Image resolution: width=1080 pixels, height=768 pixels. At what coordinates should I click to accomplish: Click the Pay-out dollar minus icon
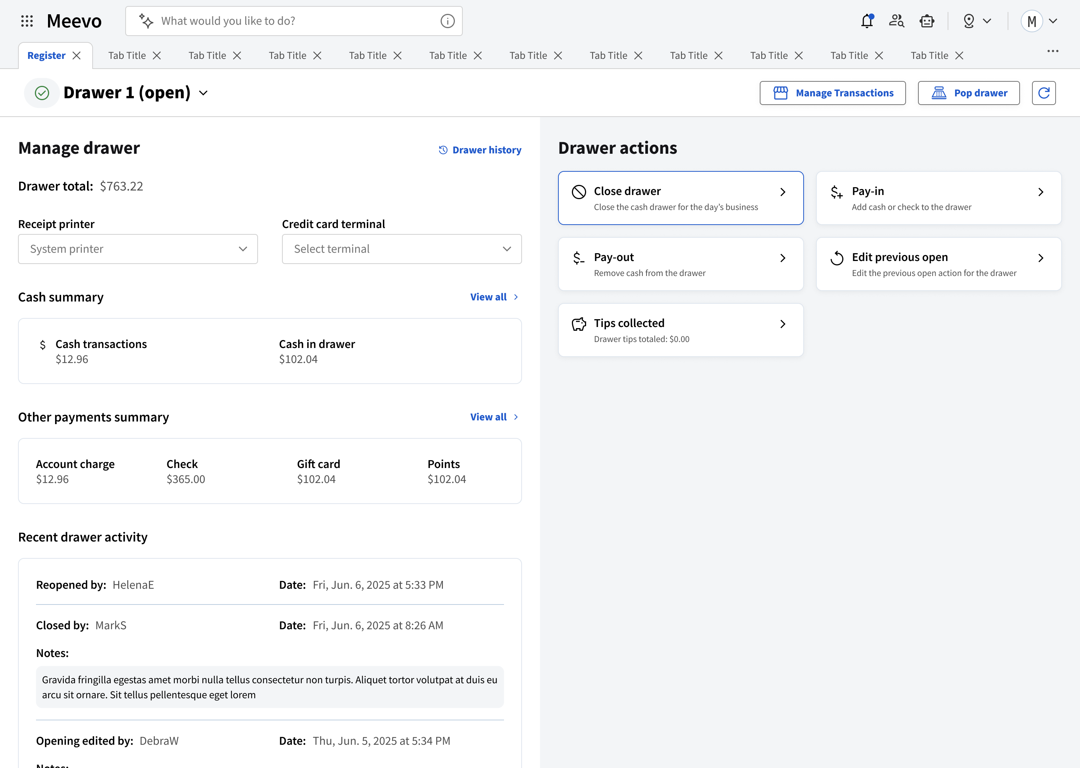579,258
